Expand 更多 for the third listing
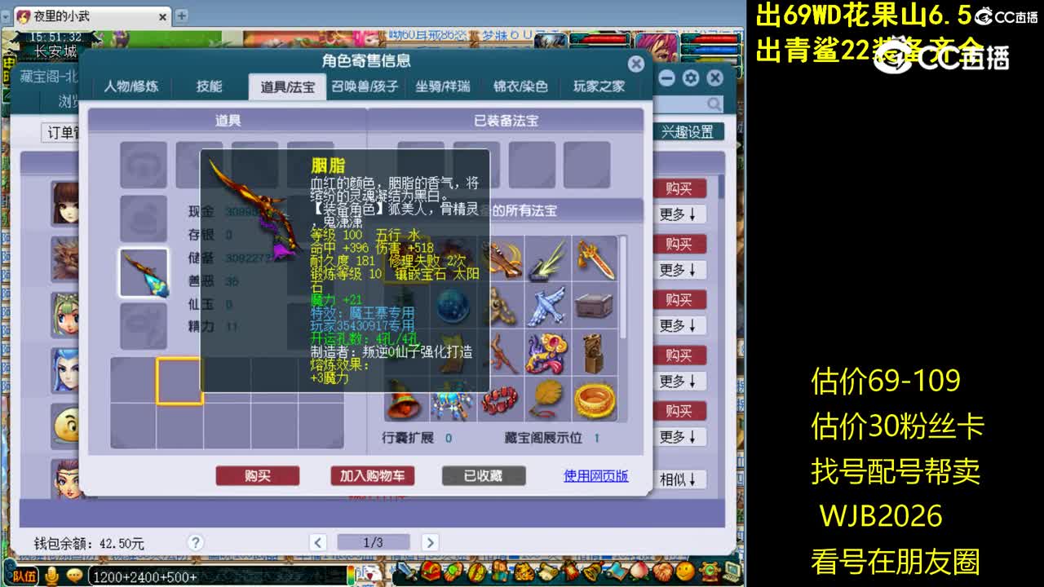Image resolution: width=1044 pixels, height=587 pixels. (679, 325)
